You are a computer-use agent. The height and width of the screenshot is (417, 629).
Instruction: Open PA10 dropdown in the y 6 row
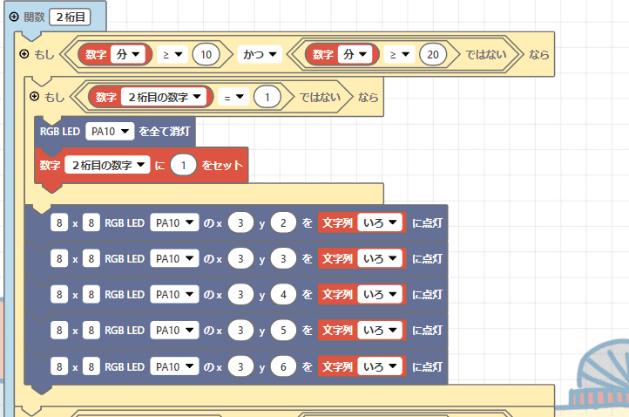tap(174, 366)
